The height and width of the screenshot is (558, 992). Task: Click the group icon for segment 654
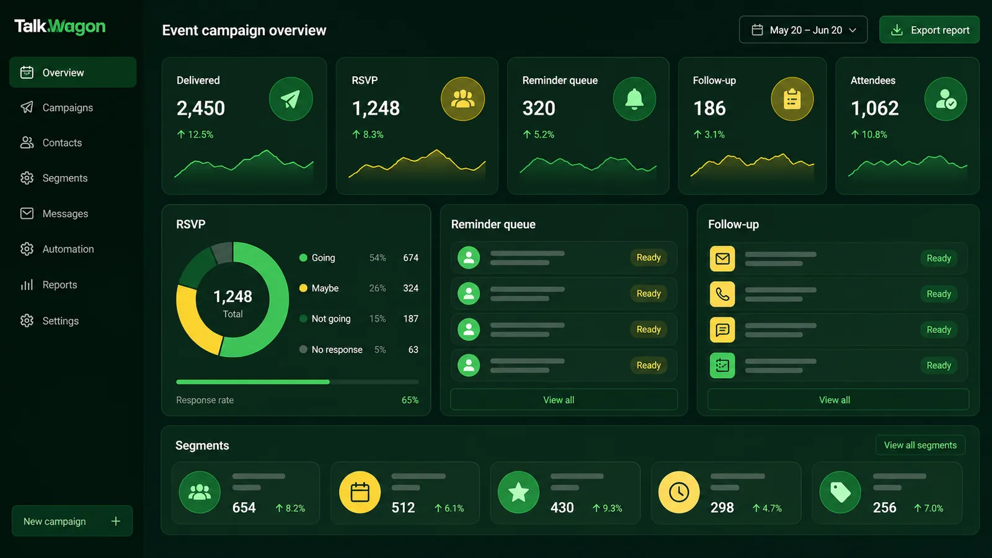pos(200,492)
